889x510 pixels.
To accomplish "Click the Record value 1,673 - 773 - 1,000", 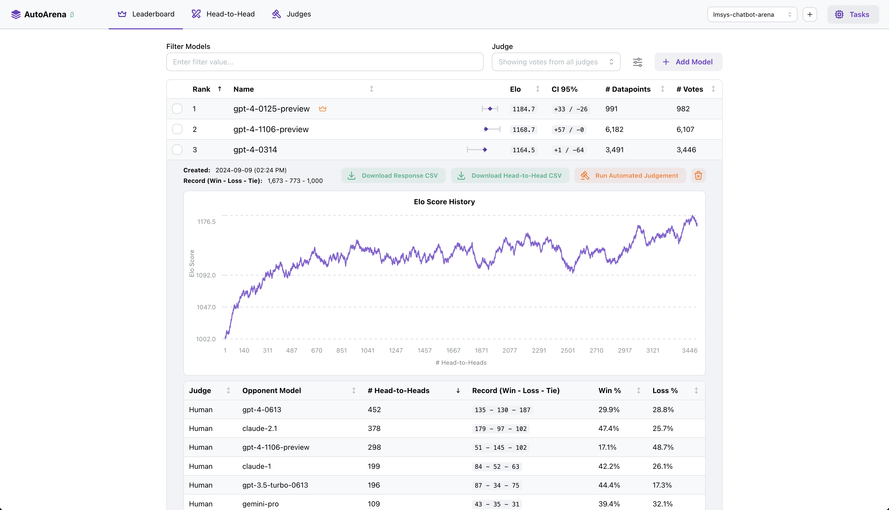I will (295, 181).
